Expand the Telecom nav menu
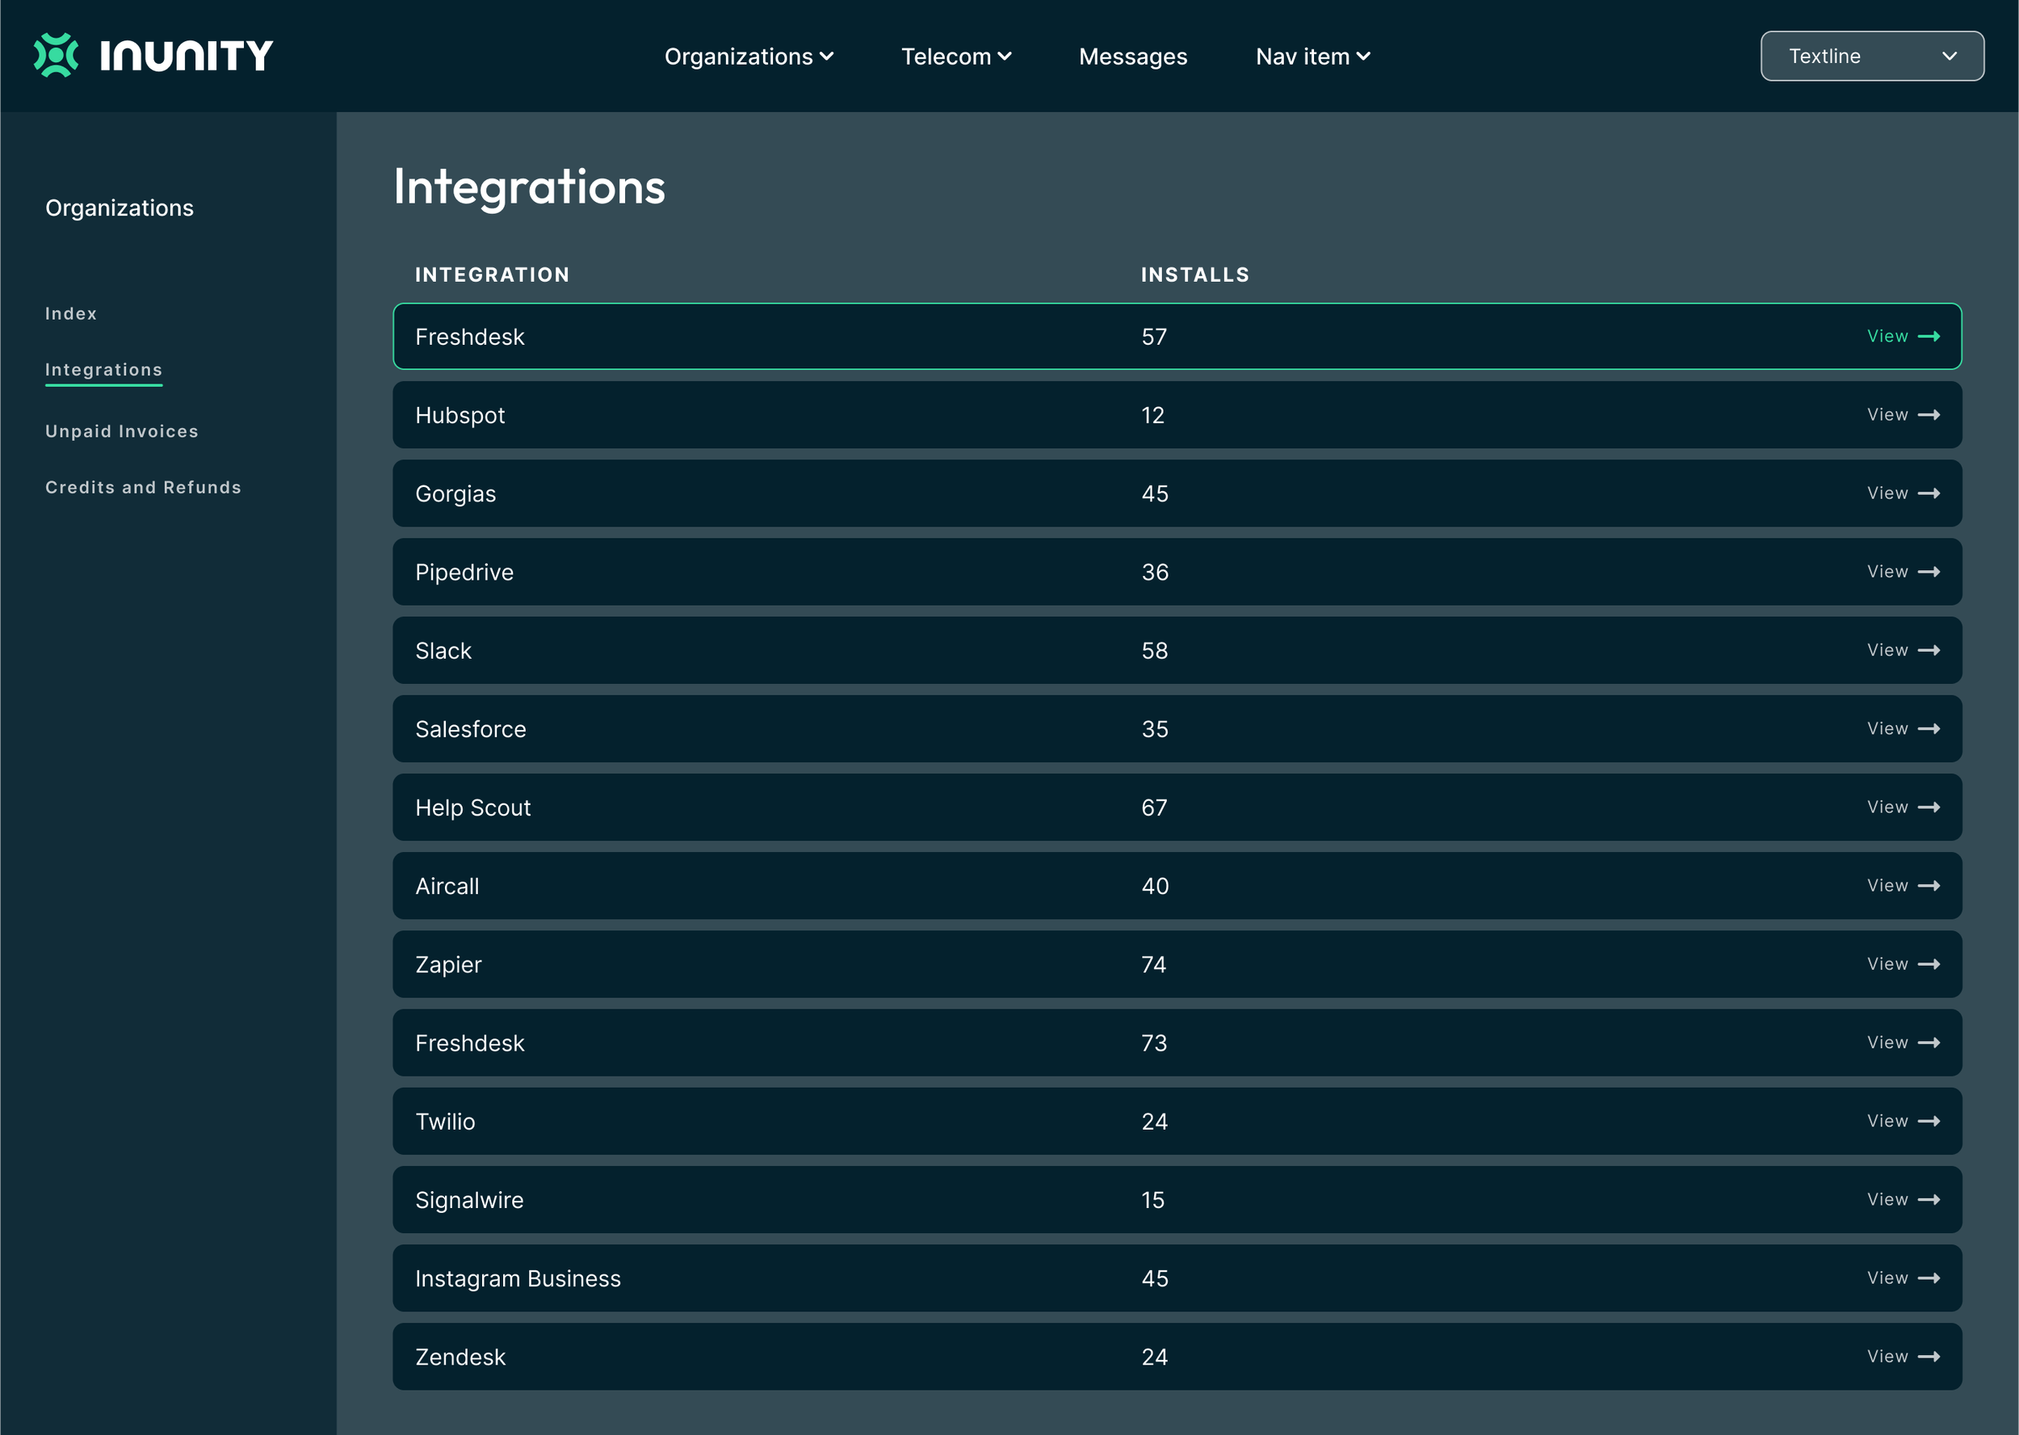 956,57
